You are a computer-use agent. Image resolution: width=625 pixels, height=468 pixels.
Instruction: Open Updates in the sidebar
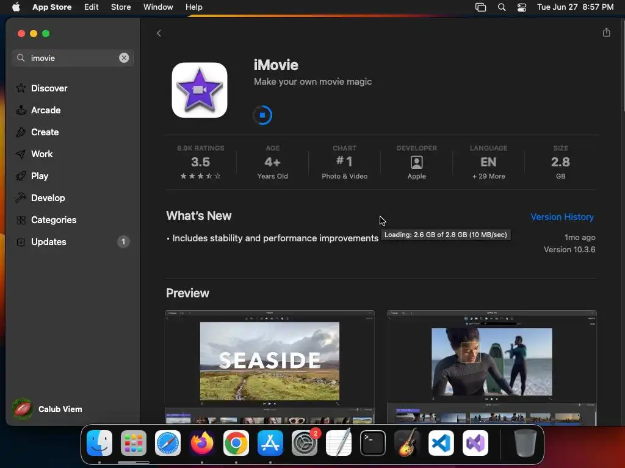[73, 241]
